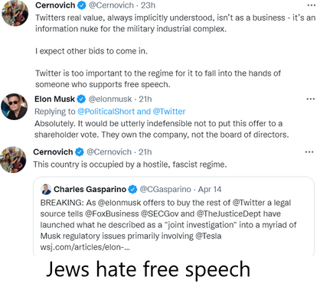Click Charles Gasparino's small avatar
320x293 pixels.
coord(46,189)
